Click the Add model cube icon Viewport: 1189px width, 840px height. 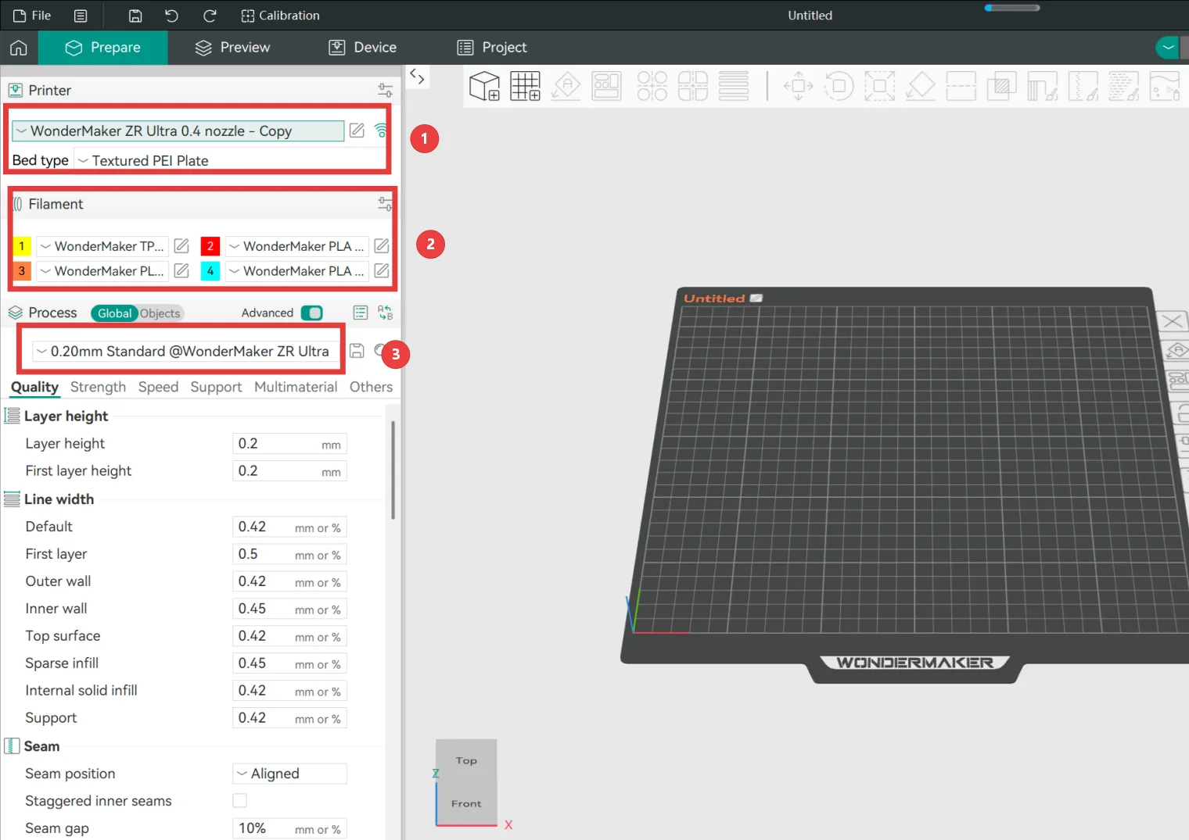point(484,86)
